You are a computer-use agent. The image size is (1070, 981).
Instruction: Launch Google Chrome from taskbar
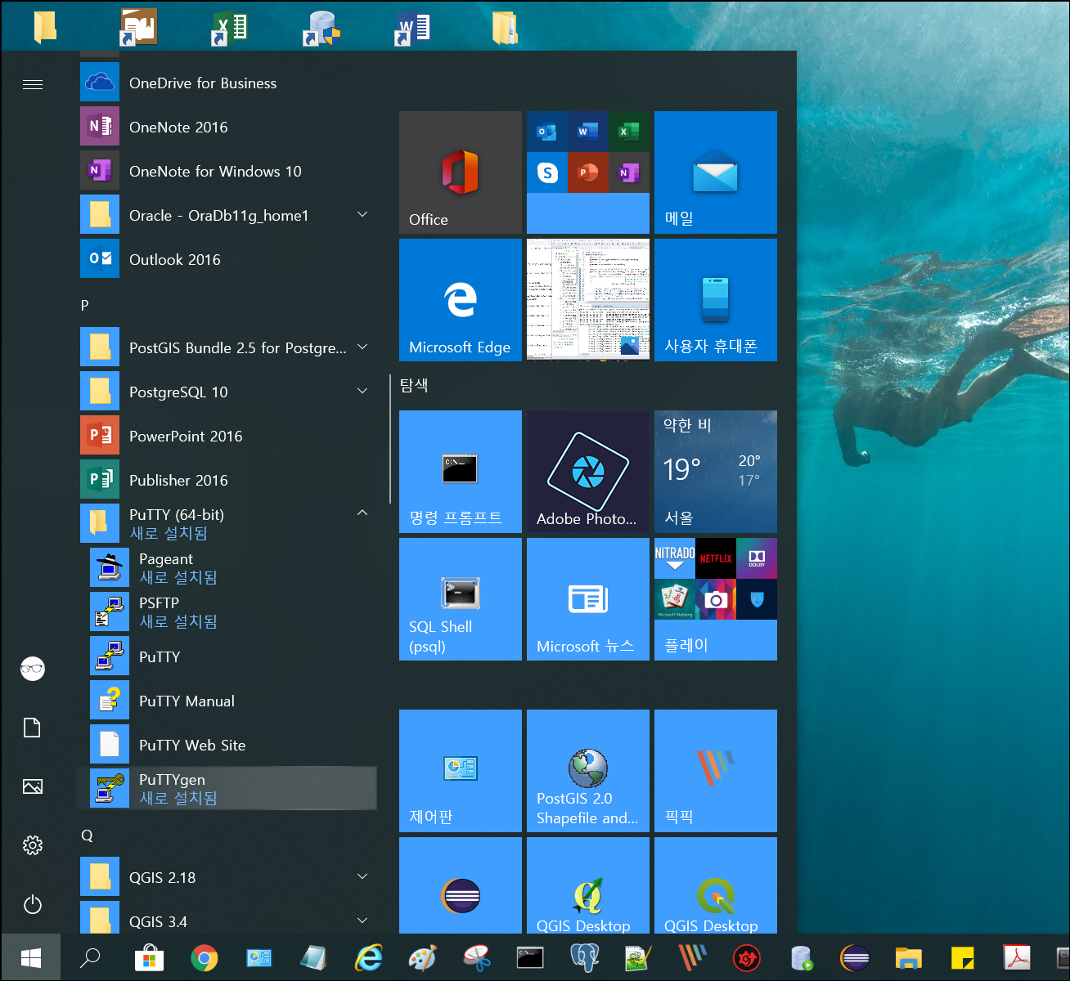(205, 957)
